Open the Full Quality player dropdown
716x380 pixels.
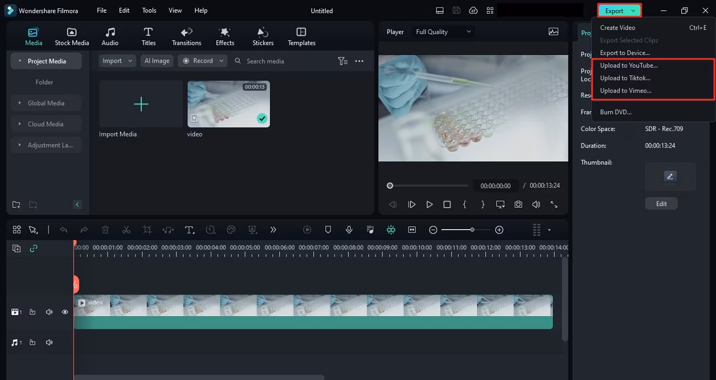click(x=443, y=32)
